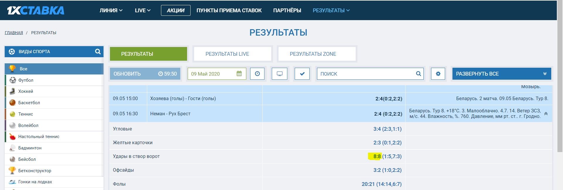Select Футбол with the soccer ball icon
This screenshot has width=563, height=190.
(x=26, y=80)
